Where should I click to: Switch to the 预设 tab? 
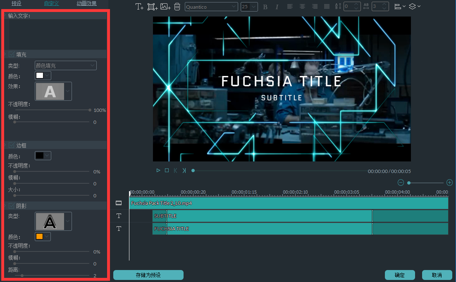(x=16, y=3)
